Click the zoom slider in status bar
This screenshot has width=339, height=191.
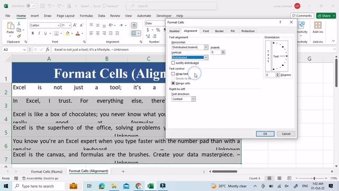tap(314, 178)
